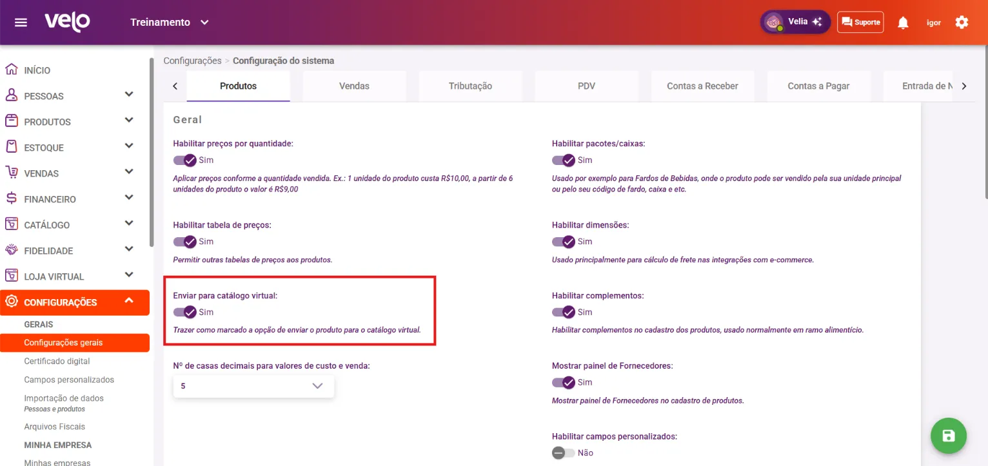988x466 pixels.
Task: Expand the Financeiro menu chevron
Action: pos(129,198)
